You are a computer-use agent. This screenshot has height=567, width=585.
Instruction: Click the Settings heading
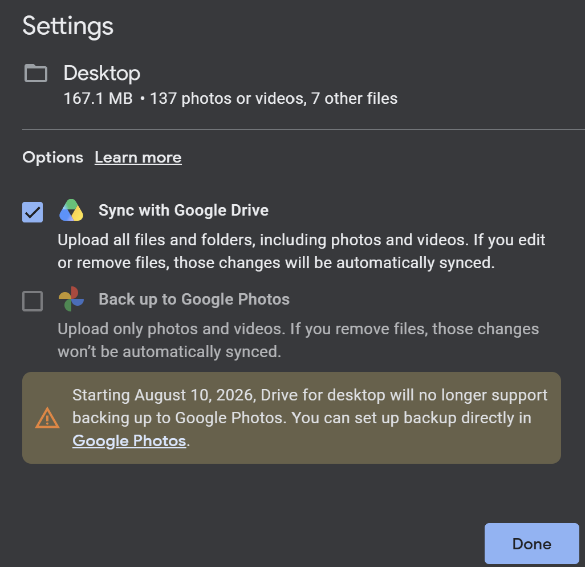pos(68,26)
